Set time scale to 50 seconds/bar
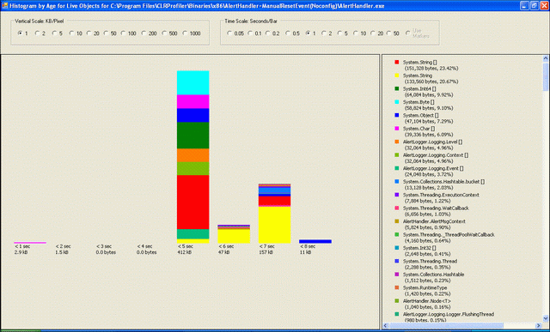The image size is (550, 332). [x=389, y=33]
